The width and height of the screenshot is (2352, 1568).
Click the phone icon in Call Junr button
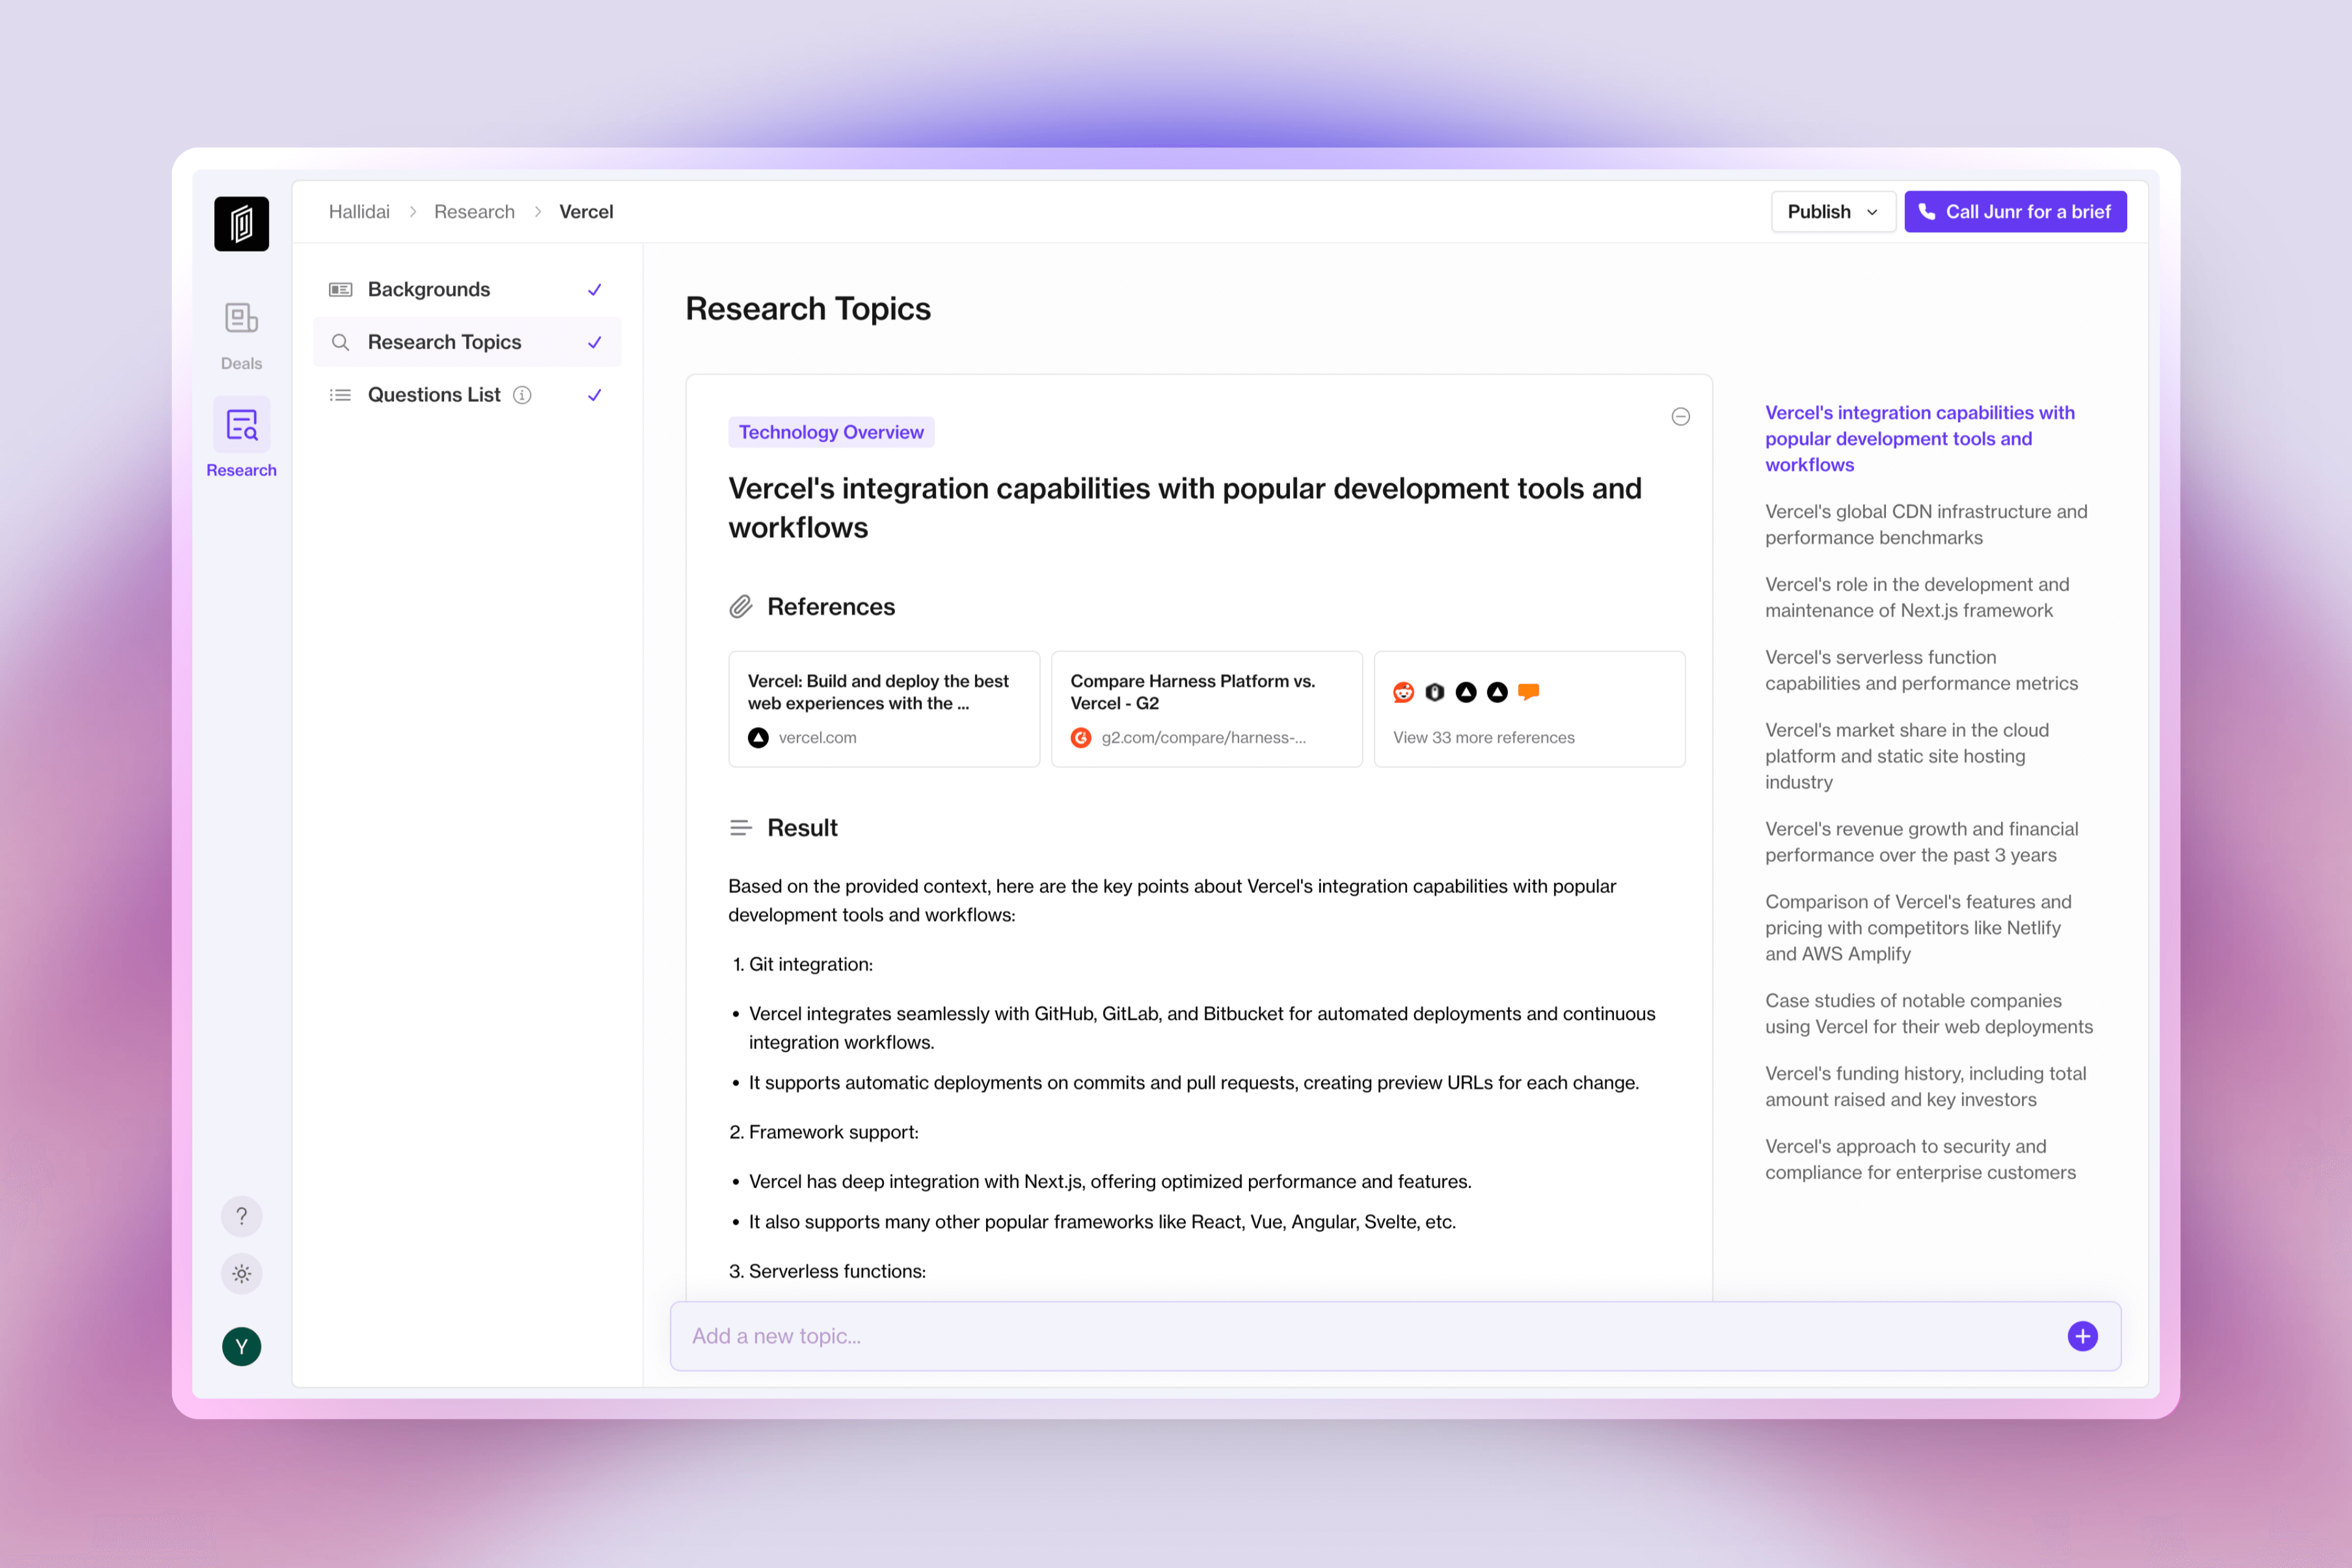coord(1927,212)
